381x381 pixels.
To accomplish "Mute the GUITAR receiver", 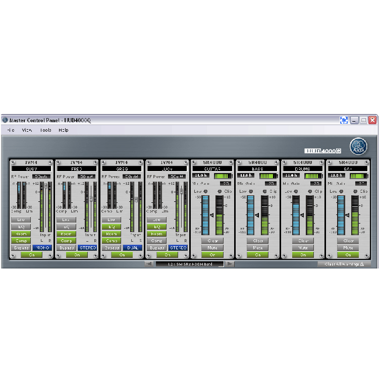I will point(212,248).
